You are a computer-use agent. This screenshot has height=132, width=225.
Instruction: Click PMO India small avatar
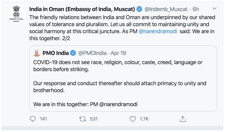pos(37,53)
